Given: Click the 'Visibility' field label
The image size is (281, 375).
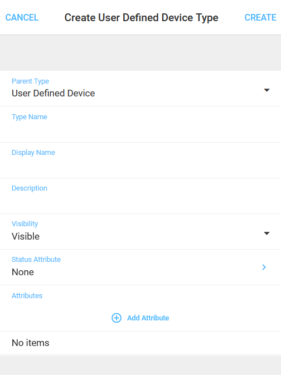Looking at the screenshot, I should (x=25, y=224).
